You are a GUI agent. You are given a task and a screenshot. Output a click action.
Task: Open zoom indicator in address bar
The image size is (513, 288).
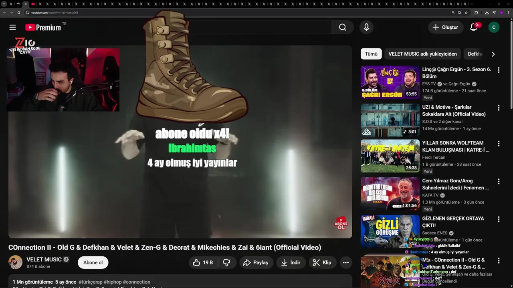pyautogui.click(x=453, y=12)
